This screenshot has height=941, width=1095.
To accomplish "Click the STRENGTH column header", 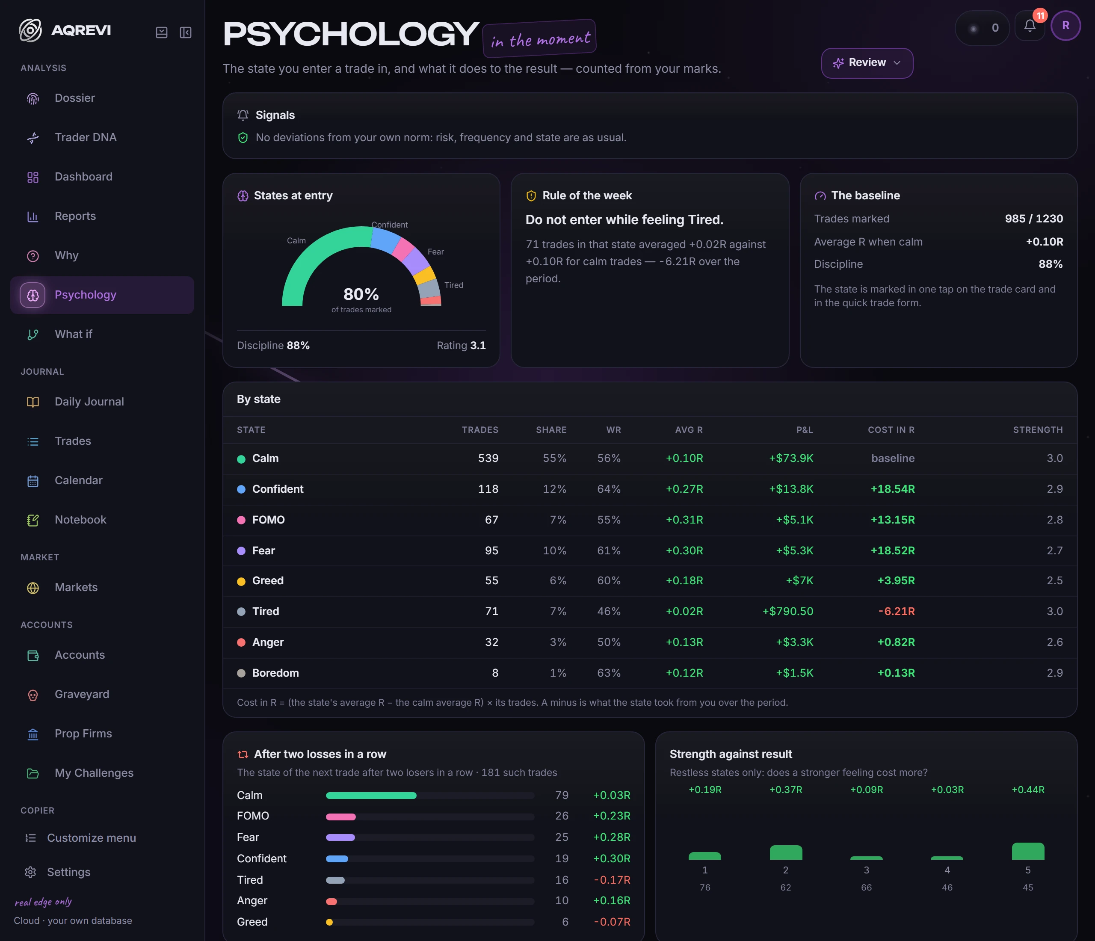I will pyautogui.click(x=1037, y=430).
